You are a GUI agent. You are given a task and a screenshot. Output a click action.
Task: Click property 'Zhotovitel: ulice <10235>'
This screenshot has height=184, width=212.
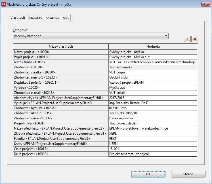tap(61, 113)
